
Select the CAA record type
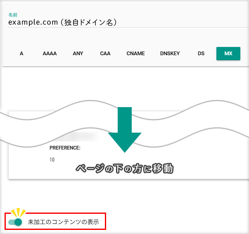pos(105,54)
